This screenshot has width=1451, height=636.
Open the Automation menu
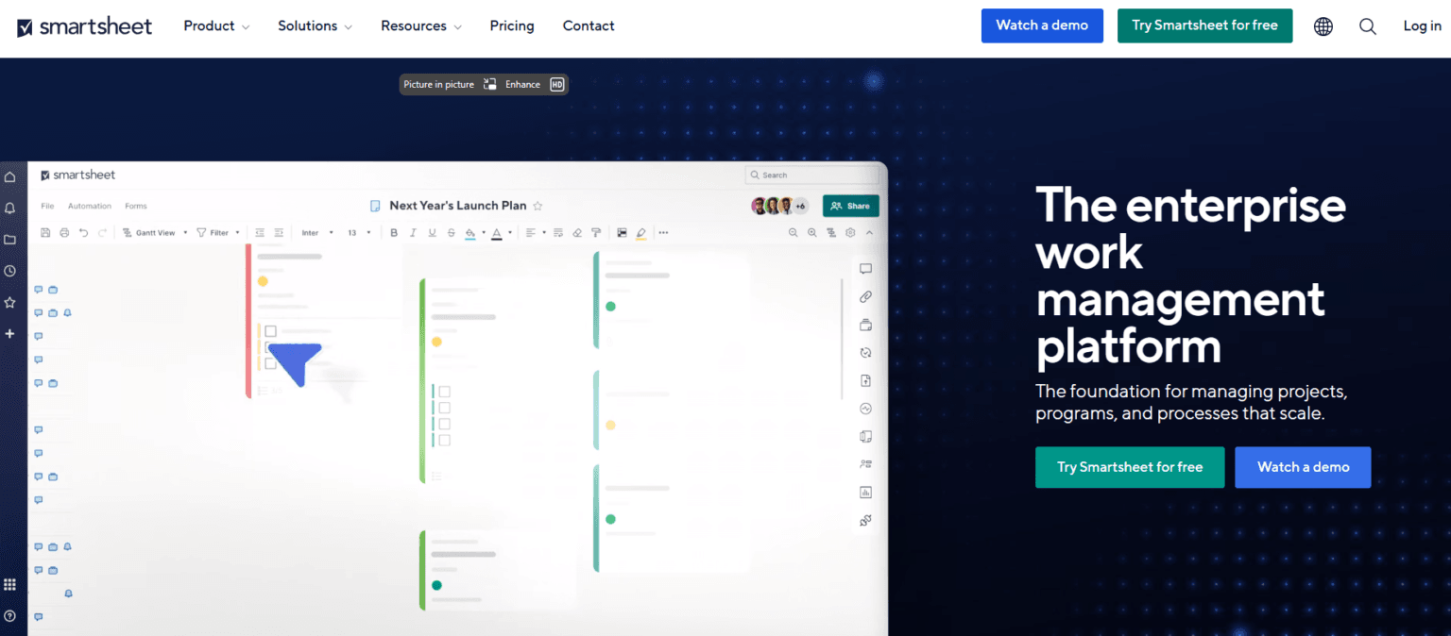[90, 205]
